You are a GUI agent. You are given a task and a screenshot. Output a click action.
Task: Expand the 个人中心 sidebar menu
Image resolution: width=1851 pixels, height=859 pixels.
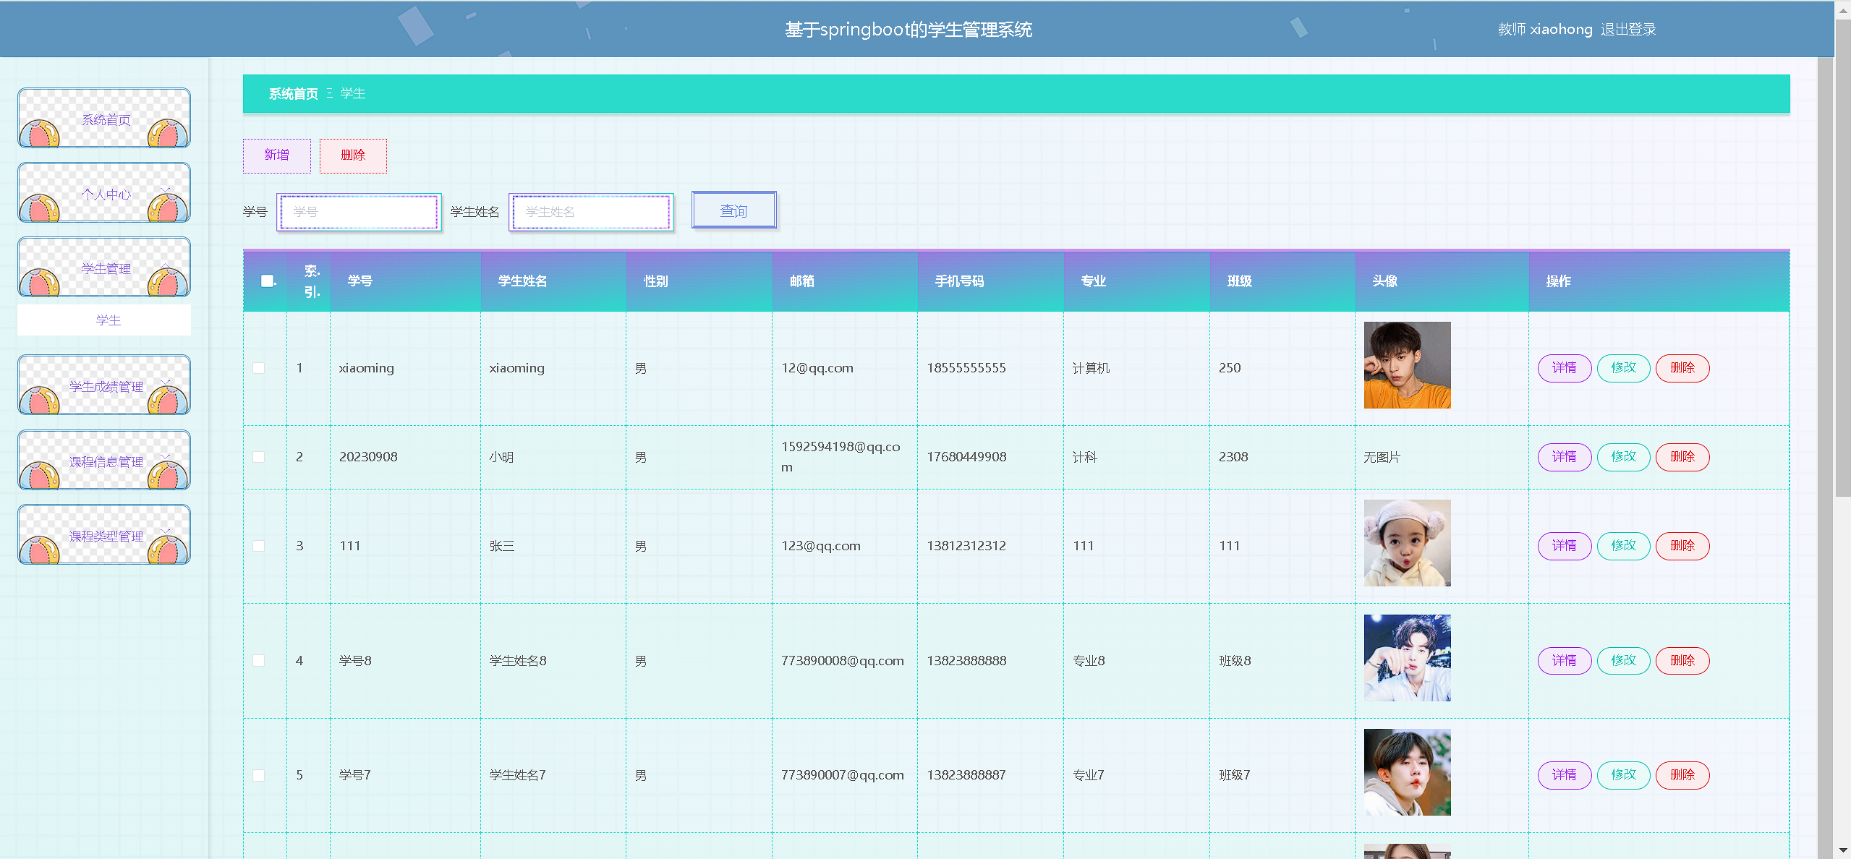[x=104, y=193]
